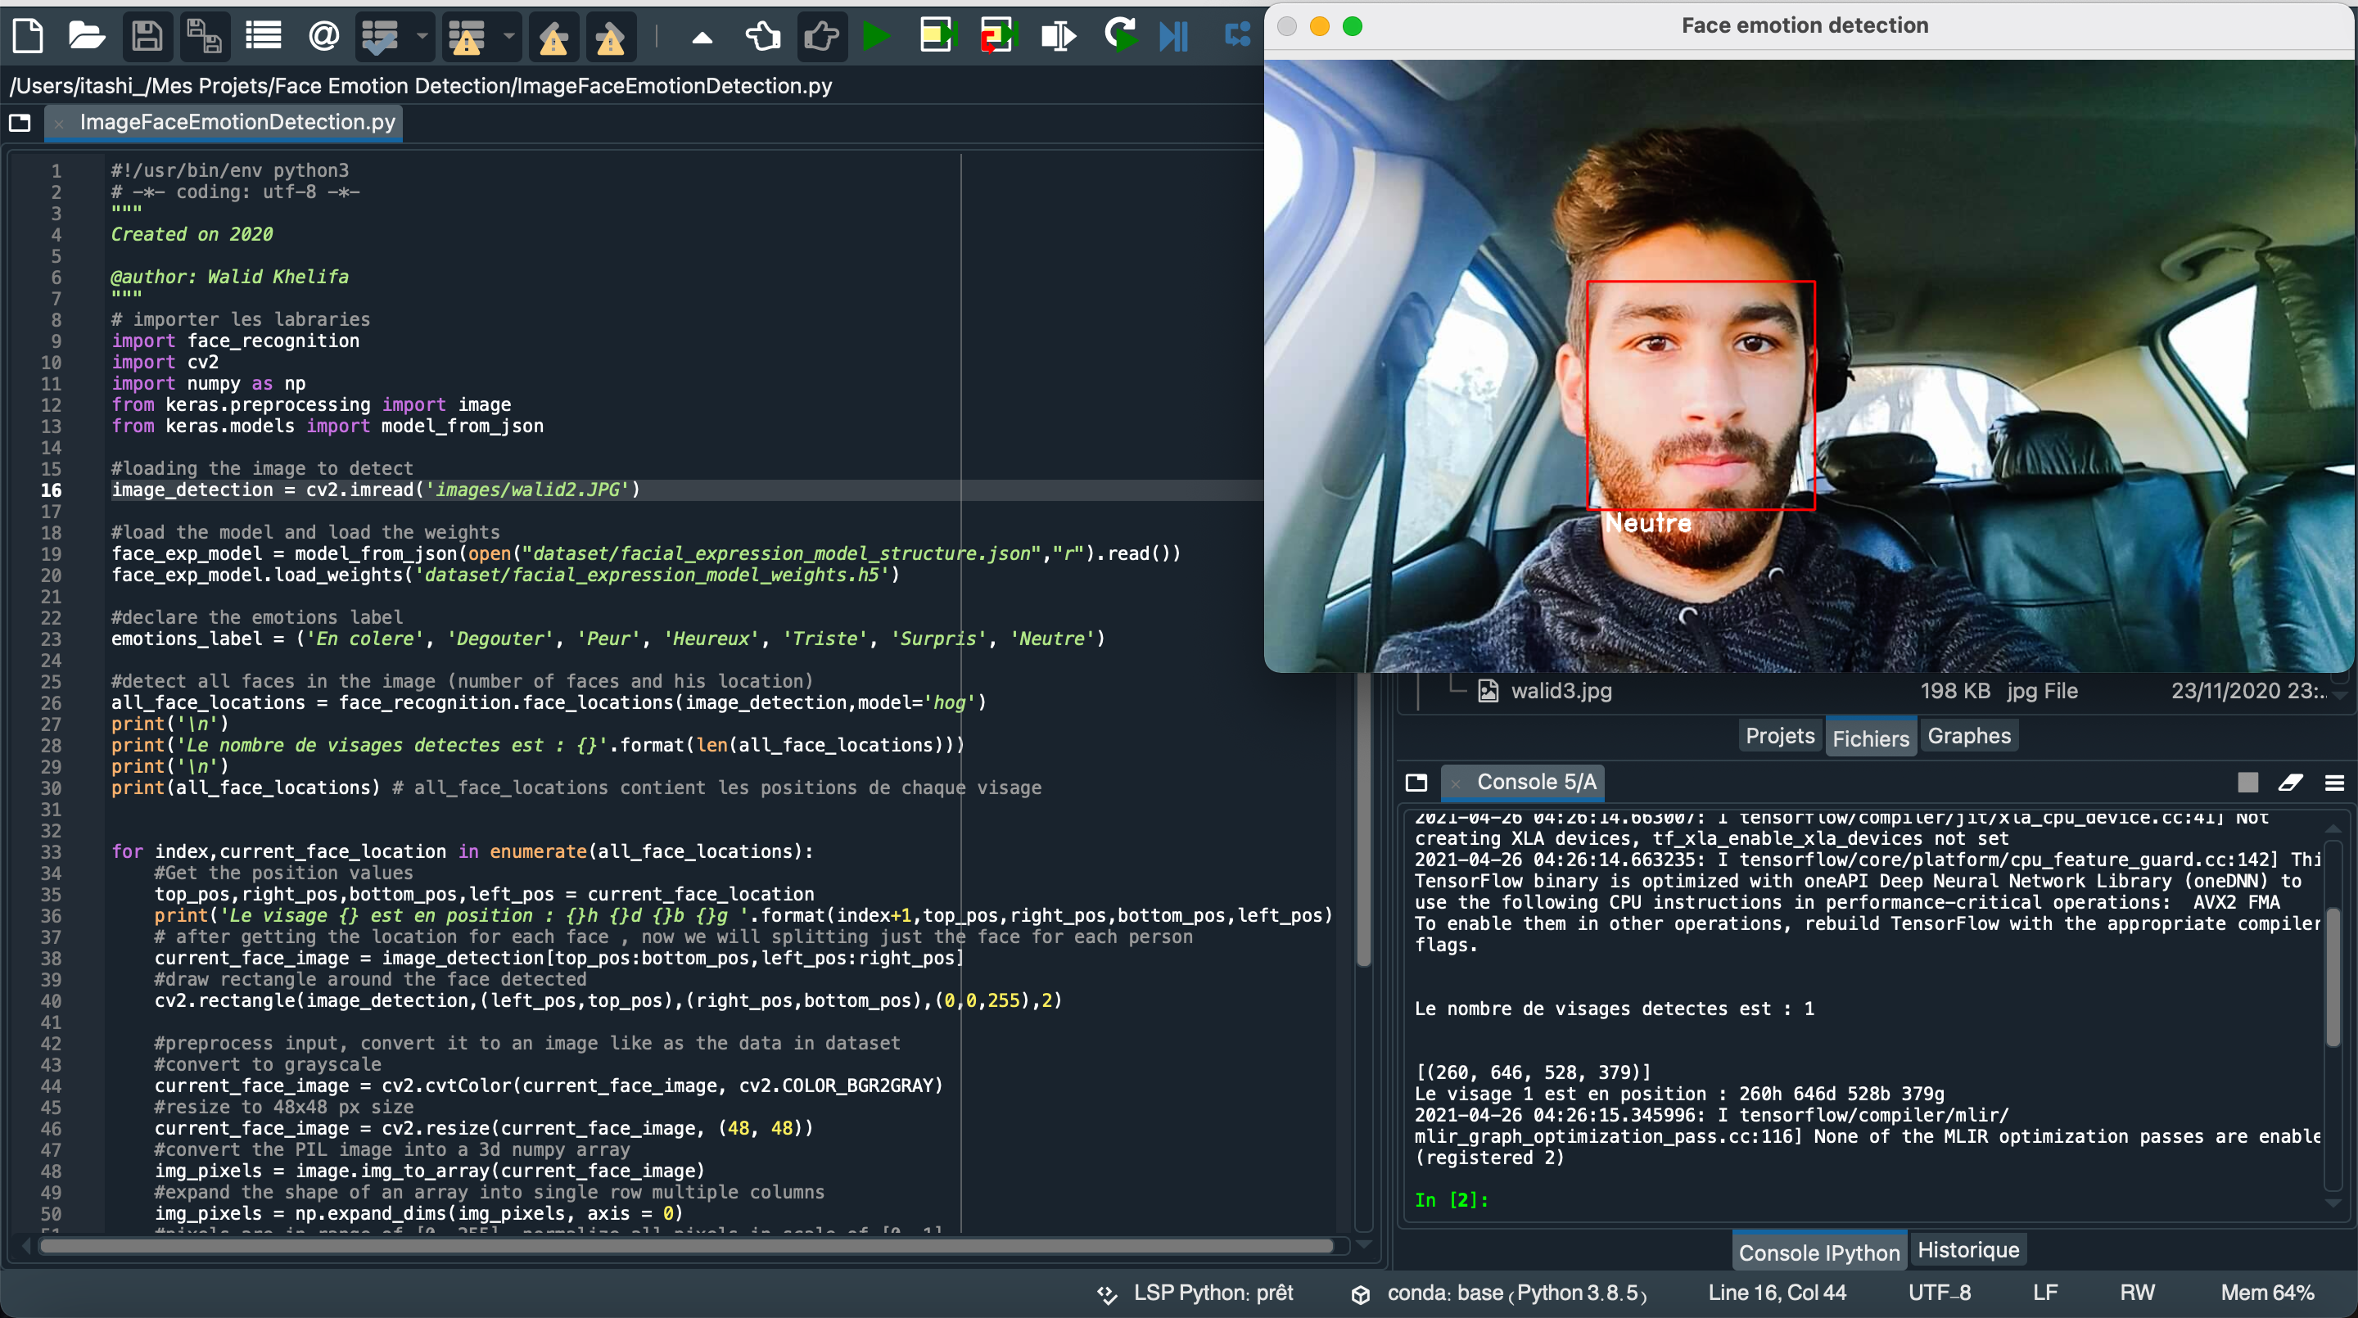Click editor horizontal scrollbar

pyautogui.click(x=687, y=1246)
